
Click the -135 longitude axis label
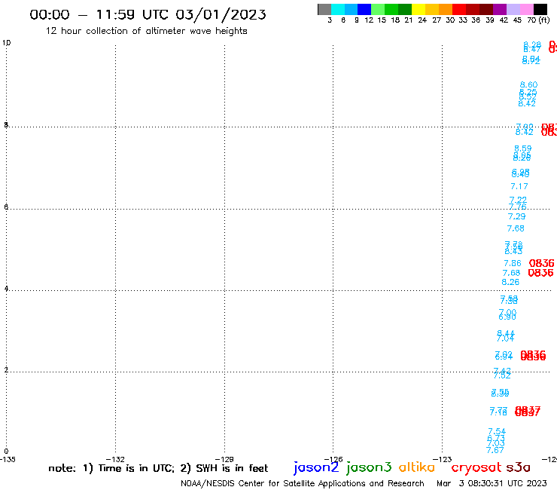[8, 459]
